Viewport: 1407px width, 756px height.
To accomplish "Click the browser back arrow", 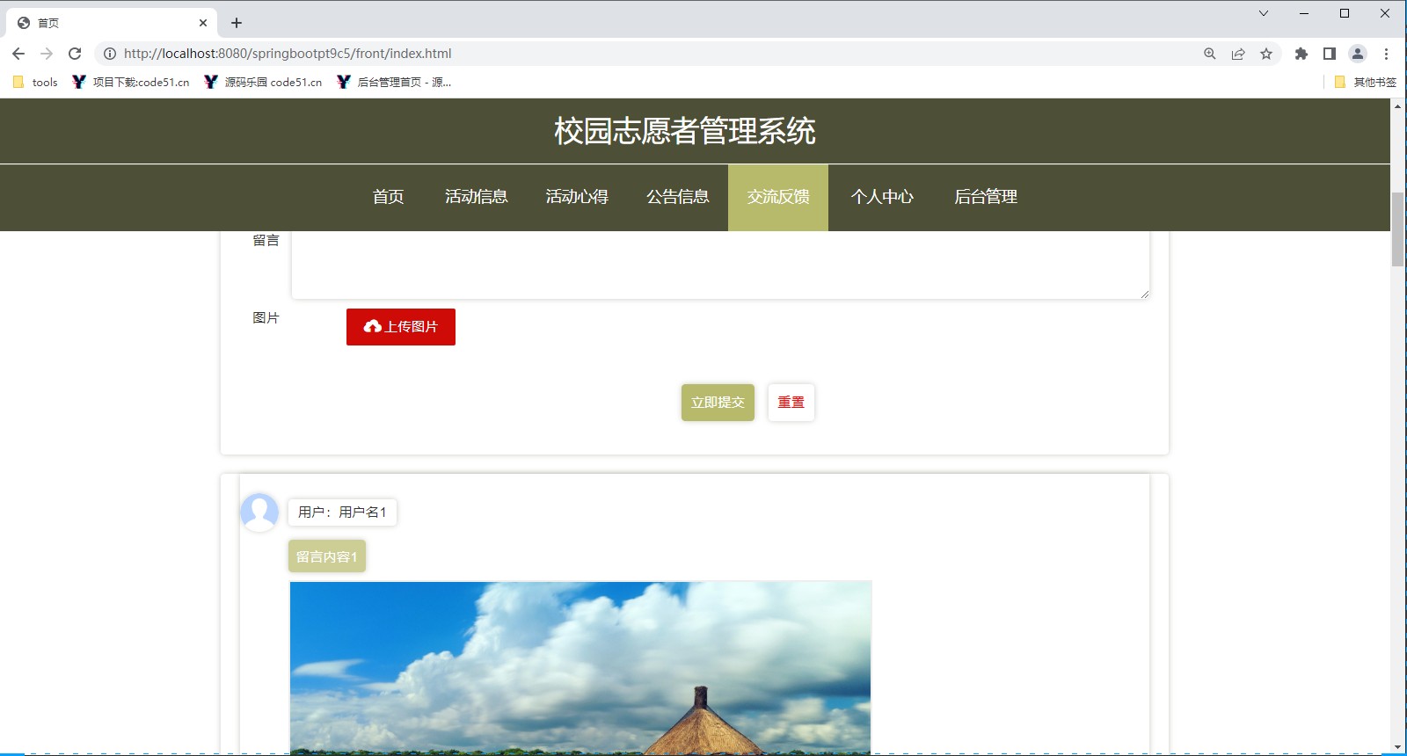I will [x=18, y=54].
